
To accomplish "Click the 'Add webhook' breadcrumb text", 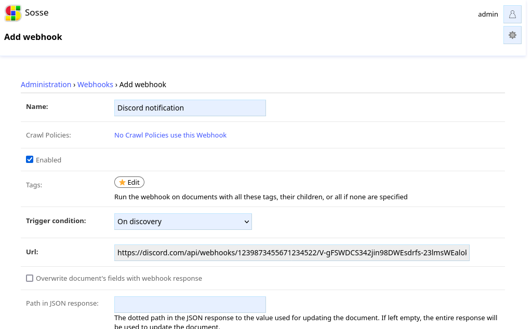I will pyautogui.click(x=143, y=85).
